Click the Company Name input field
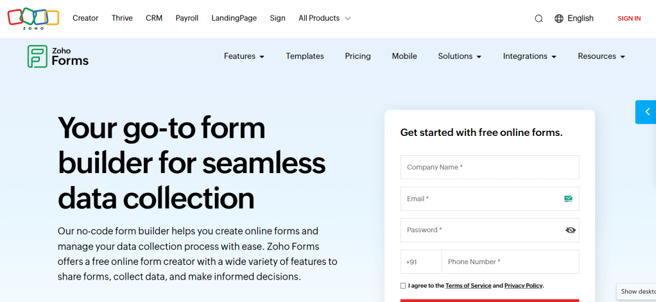This screenshot has width=656, height=302. tap(489, 167)
